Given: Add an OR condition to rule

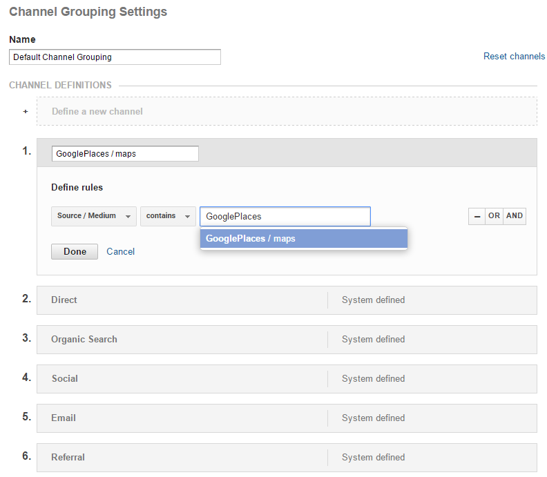Looking at the screenshot, I should (494, 216).
